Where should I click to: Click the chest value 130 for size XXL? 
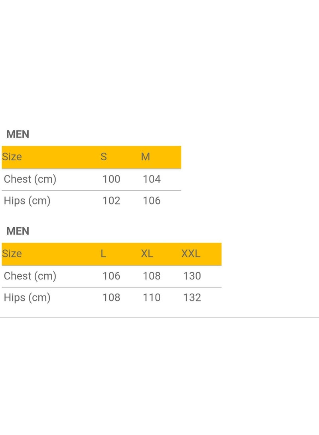point(192,276)
